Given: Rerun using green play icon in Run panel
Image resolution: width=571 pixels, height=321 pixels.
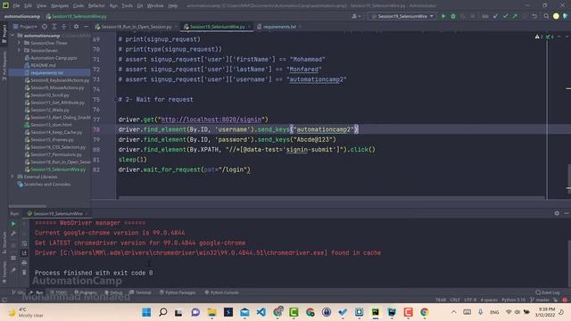Looking at the screenshot, I should coord(13,224).
